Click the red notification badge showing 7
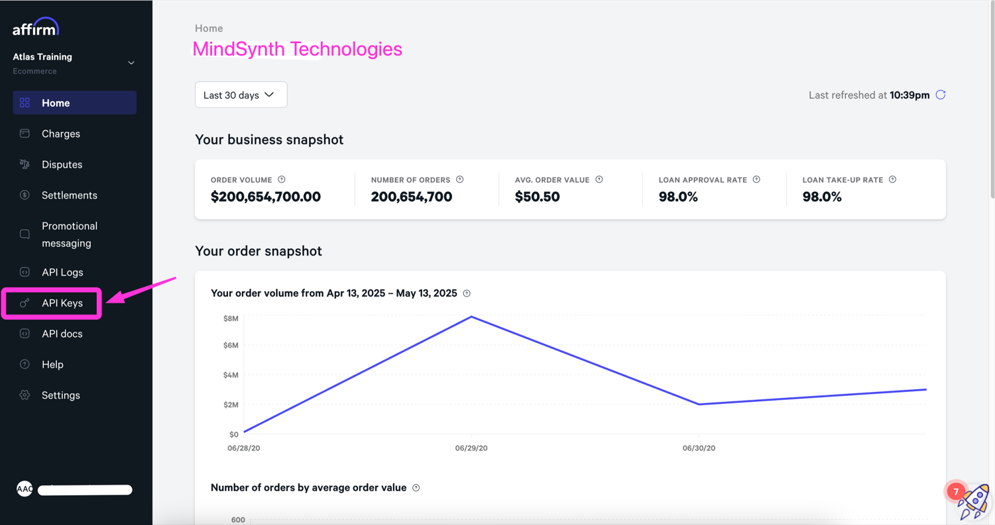 [955, 491]
